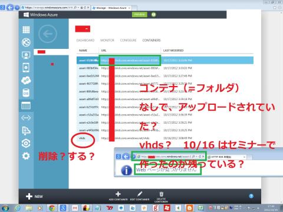The height and width of the screenshot is (212, 283).
Task: Open sidebar icon just below Networks
Action: pyautogui.click(x=26, y=131)
